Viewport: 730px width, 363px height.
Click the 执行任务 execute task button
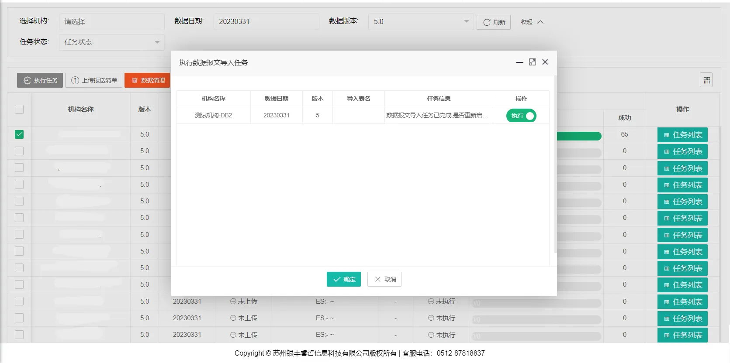pos(40,80)
